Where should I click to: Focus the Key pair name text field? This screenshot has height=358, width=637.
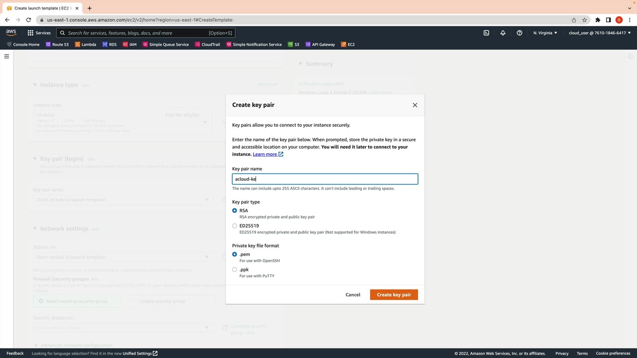point(325,179)
